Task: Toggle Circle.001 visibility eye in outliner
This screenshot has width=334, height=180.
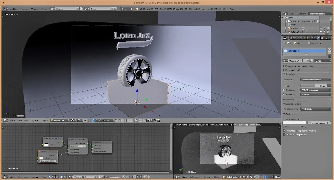Action: [321, 31]
